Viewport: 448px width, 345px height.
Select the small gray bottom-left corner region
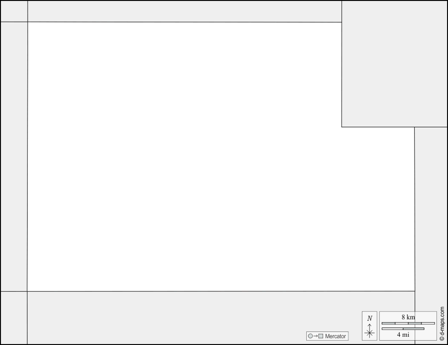pos(14,318)
